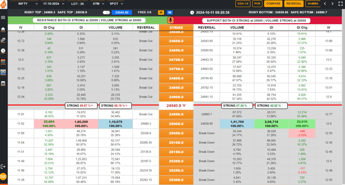Click blue call volume cell 1,10,079
The image size is (345, 185).
115,124
